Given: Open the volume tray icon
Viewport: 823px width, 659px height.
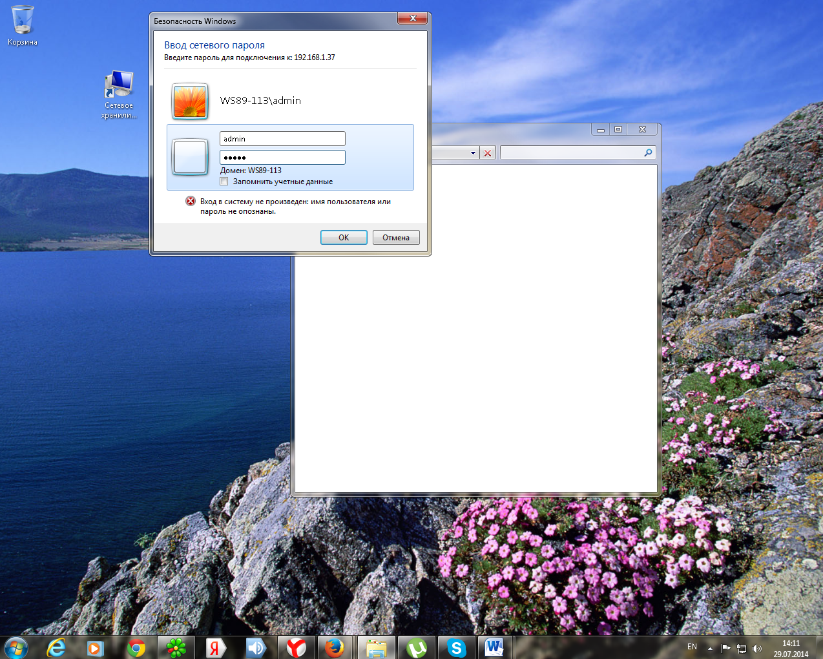Looking at the screenshot, I should click(757, 648).
